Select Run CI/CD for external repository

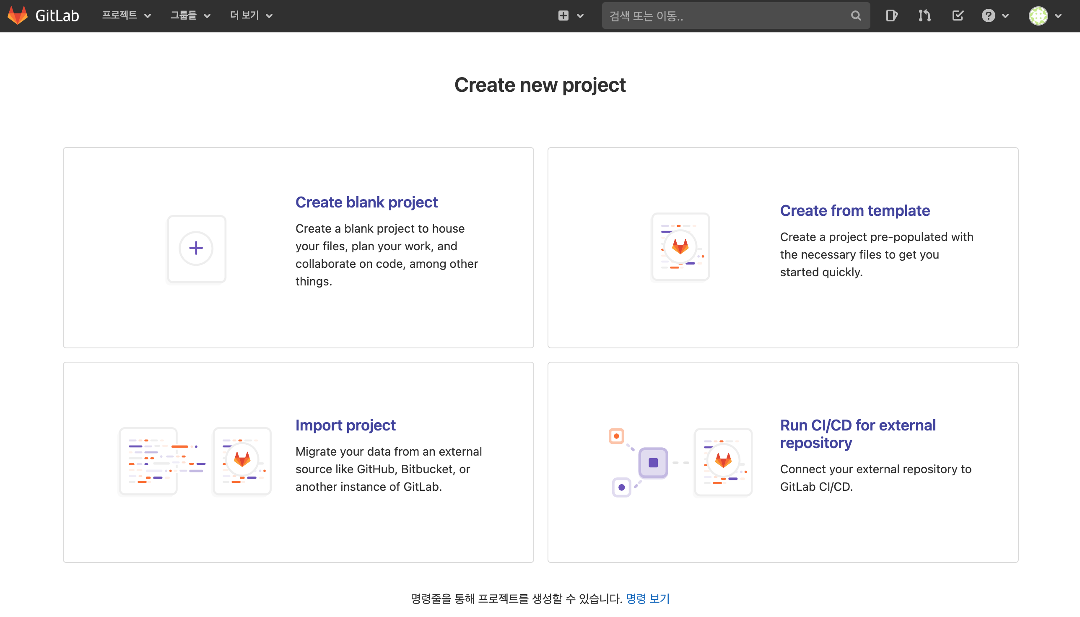click(x=857, y=433)
